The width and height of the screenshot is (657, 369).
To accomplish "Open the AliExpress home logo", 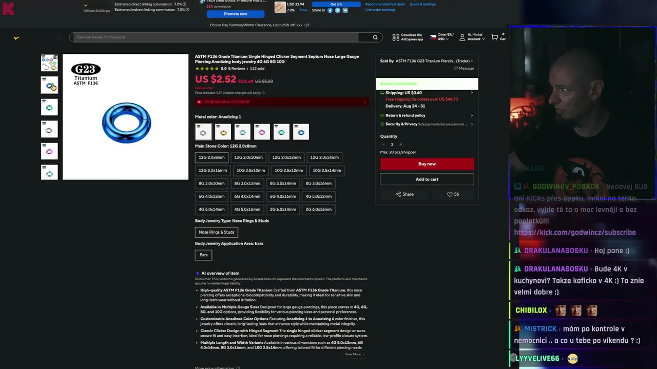I will click(16, 37).
